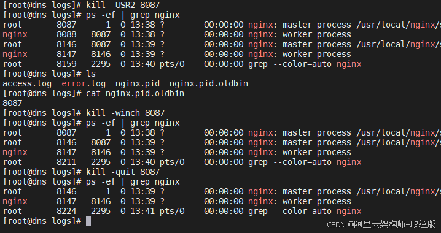
Task: Click 'grep --color=auto nginx' in PID 8211 row
Action: (305, 162)
